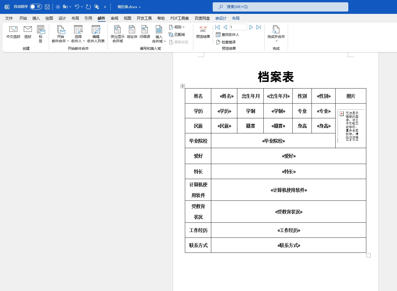Go to previous record icon
Viewport: 397px width, 291px height.
(225, 27)
